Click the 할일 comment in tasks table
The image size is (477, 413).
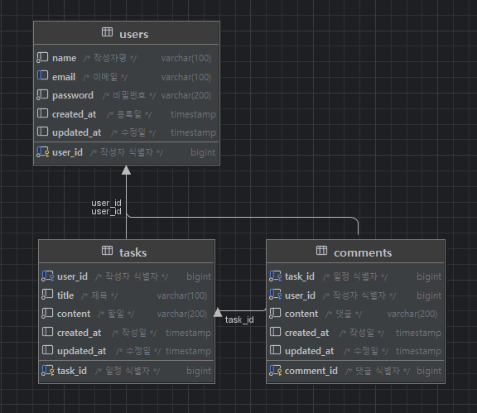pos(116,314)
